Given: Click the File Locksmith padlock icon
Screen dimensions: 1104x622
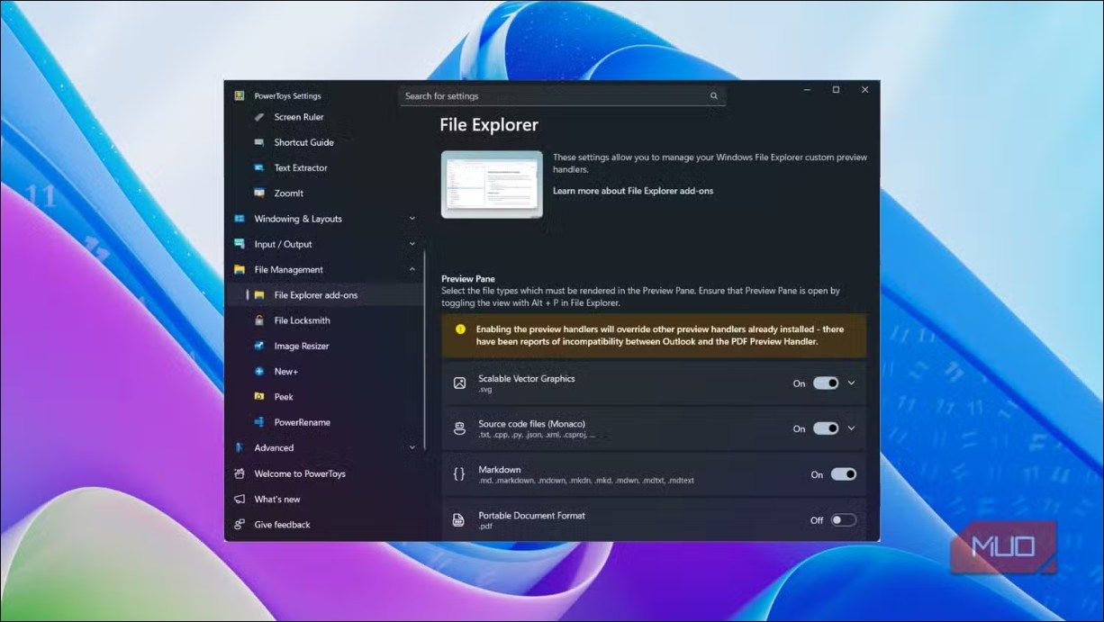Looking at the screenshot, I should click(x=259, y=320).
